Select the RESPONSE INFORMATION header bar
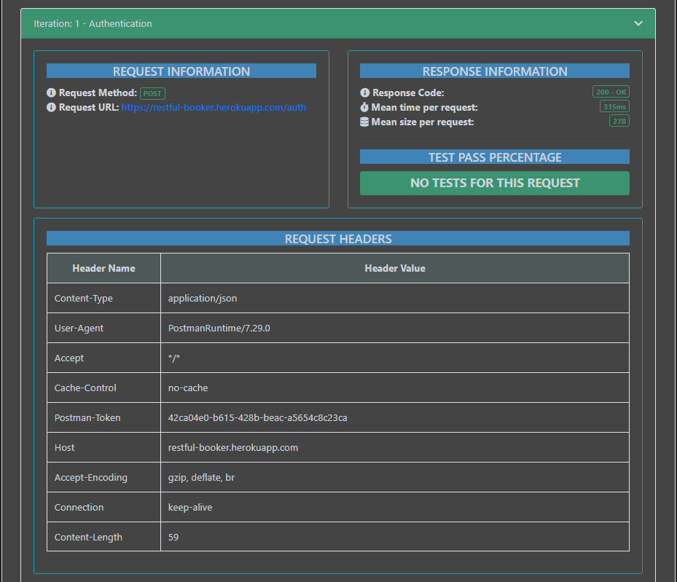This screenshot has height=582, width=677. pos(495,71)
